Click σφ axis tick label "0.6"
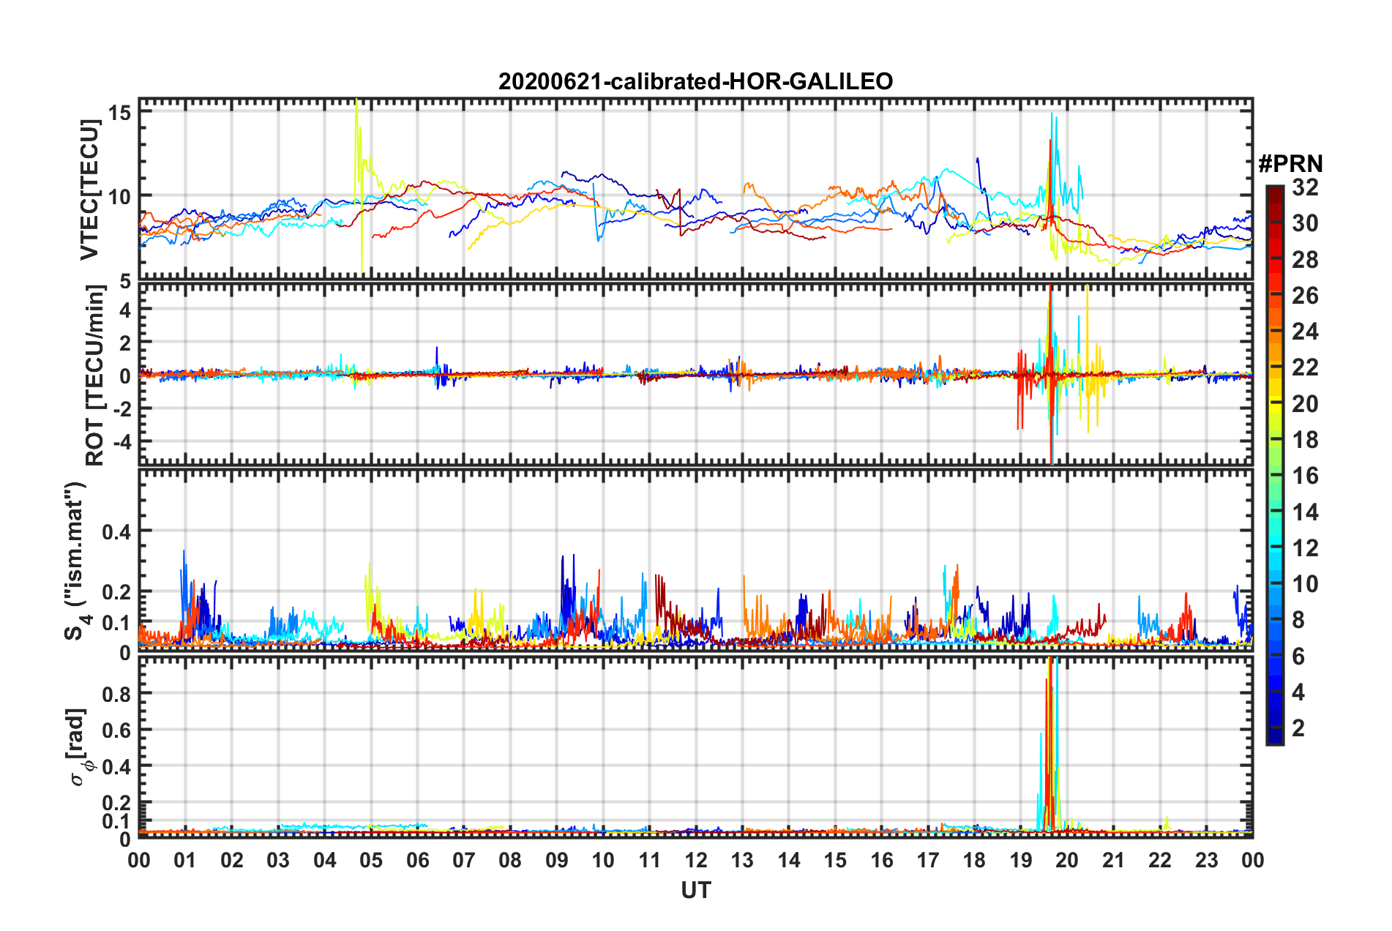The image size is (1392, 931). (116, 730)
